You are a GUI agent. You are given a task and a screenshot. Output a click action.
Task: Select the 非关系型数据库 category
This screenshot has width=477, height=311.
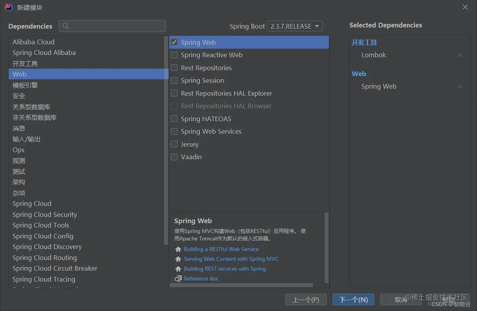[x=86, y=117]
